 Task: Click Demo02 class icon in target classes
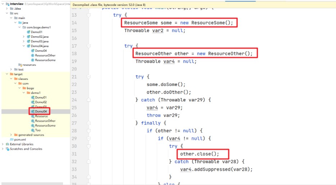click(33, 102)
